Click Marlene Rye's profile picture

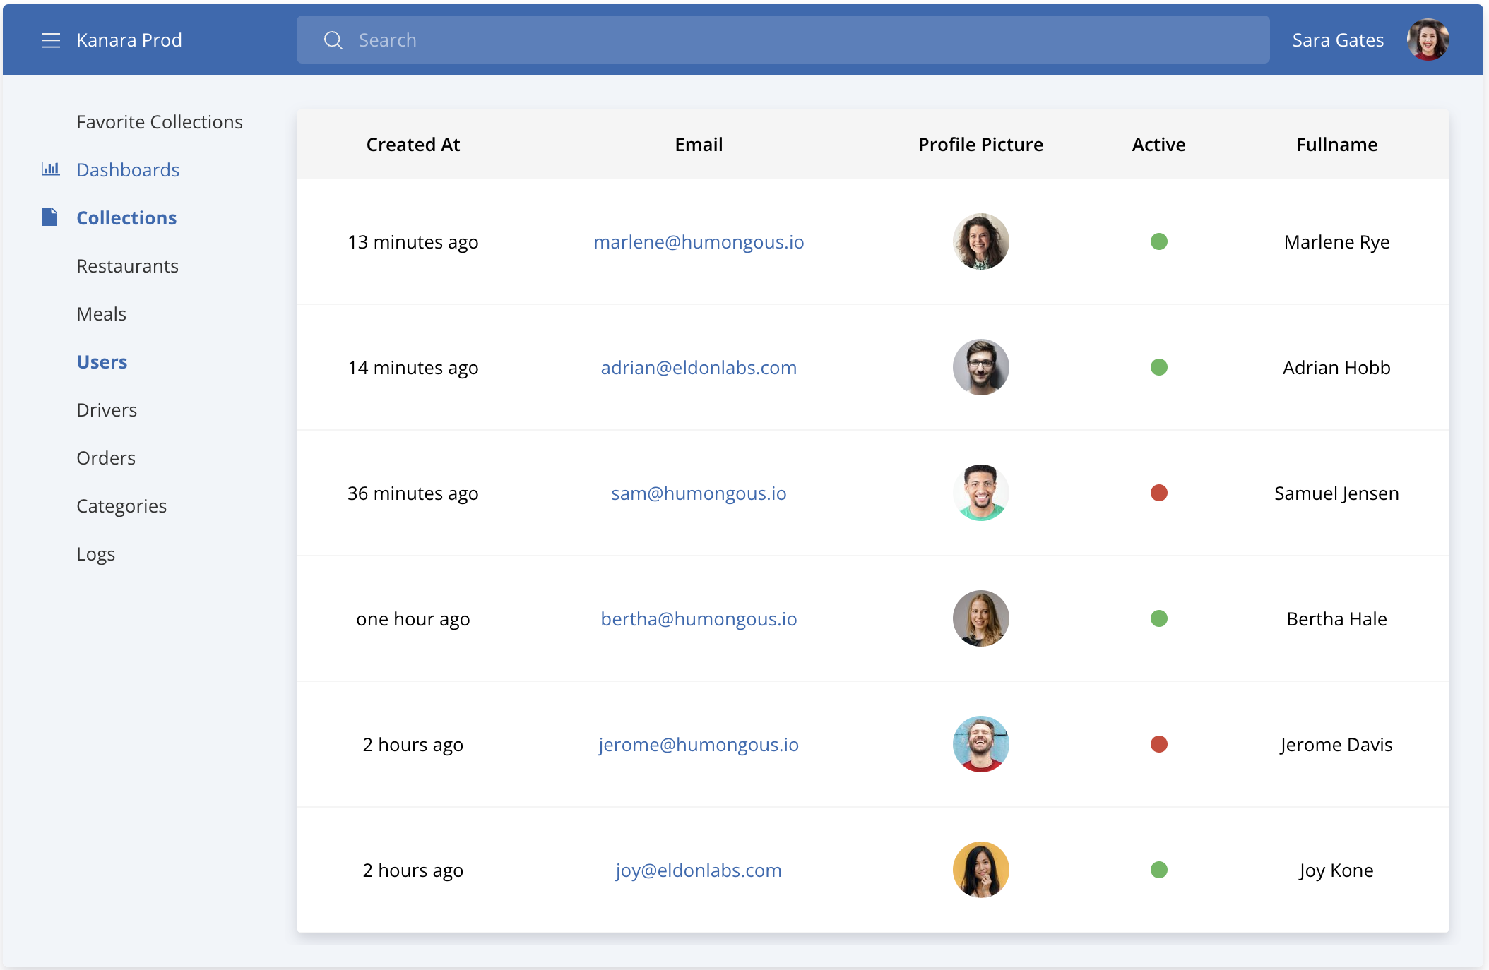[x=980, y=241]
